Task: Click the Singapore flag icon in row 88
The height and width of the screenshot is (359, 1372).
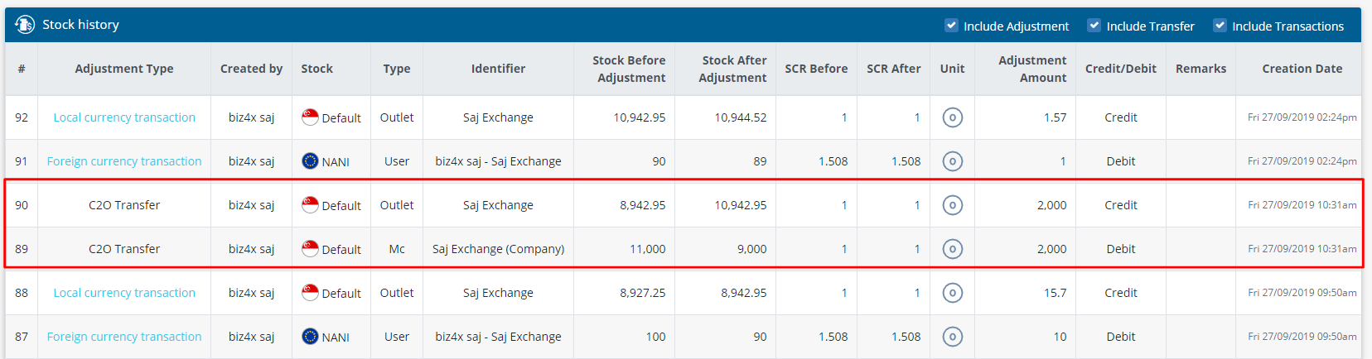Action: click(x=310, y=293)
